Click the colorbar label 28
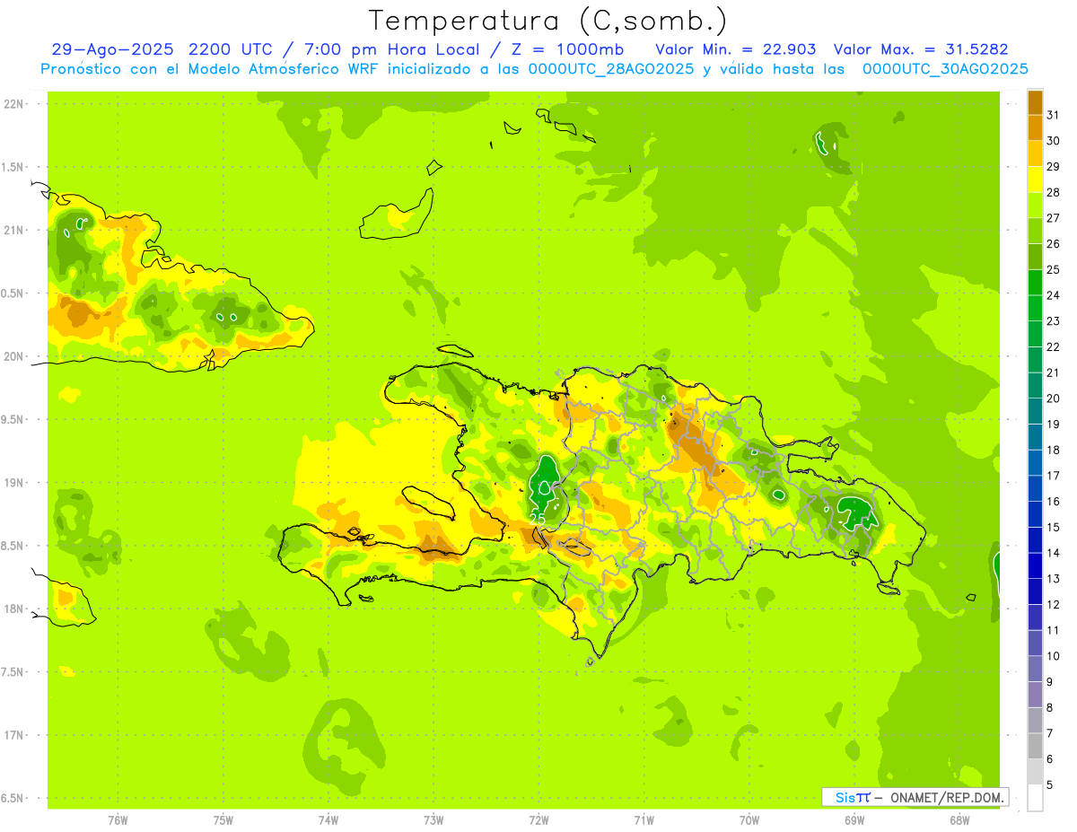 [x=1053, y=192]
